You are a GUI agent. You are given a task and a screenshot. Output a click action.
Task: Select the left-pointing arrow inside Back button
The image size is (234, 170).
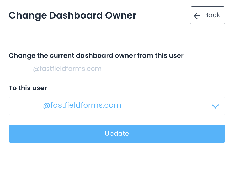click(x=197, y=15)
